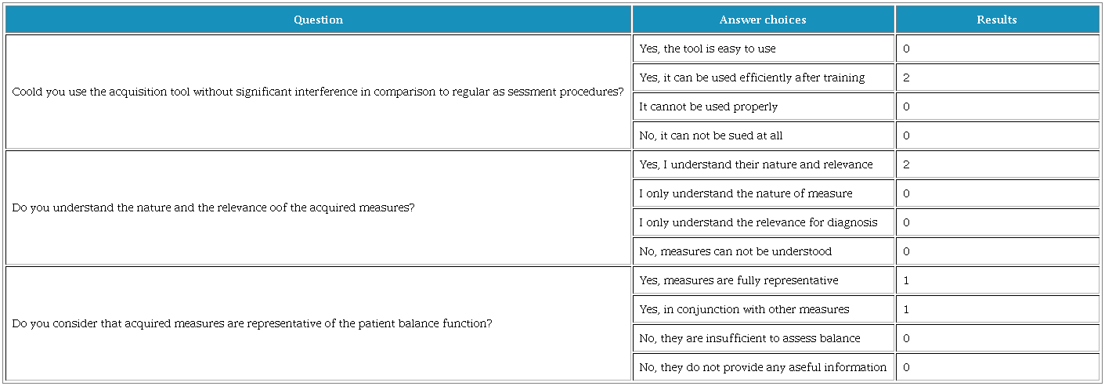The width and height of the screenshot is (1105, 386).
Task: Click the result value for "efficiently after training" row
Action: tap(906, 78)
